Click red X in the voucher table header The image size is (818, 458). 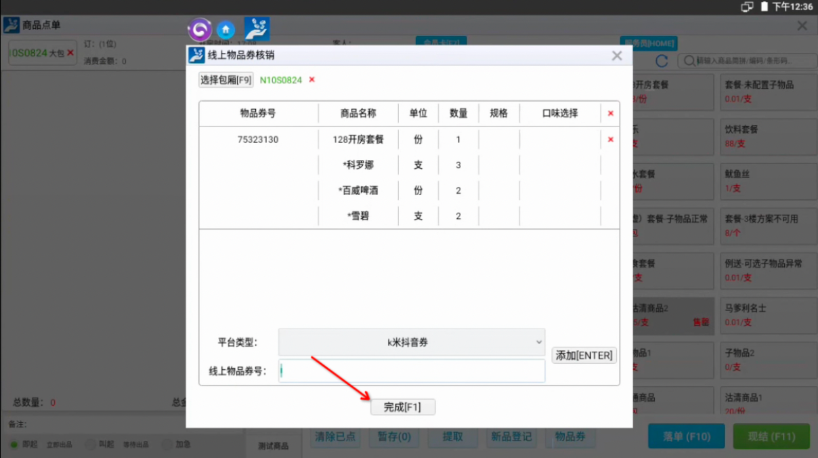point(609,113)
